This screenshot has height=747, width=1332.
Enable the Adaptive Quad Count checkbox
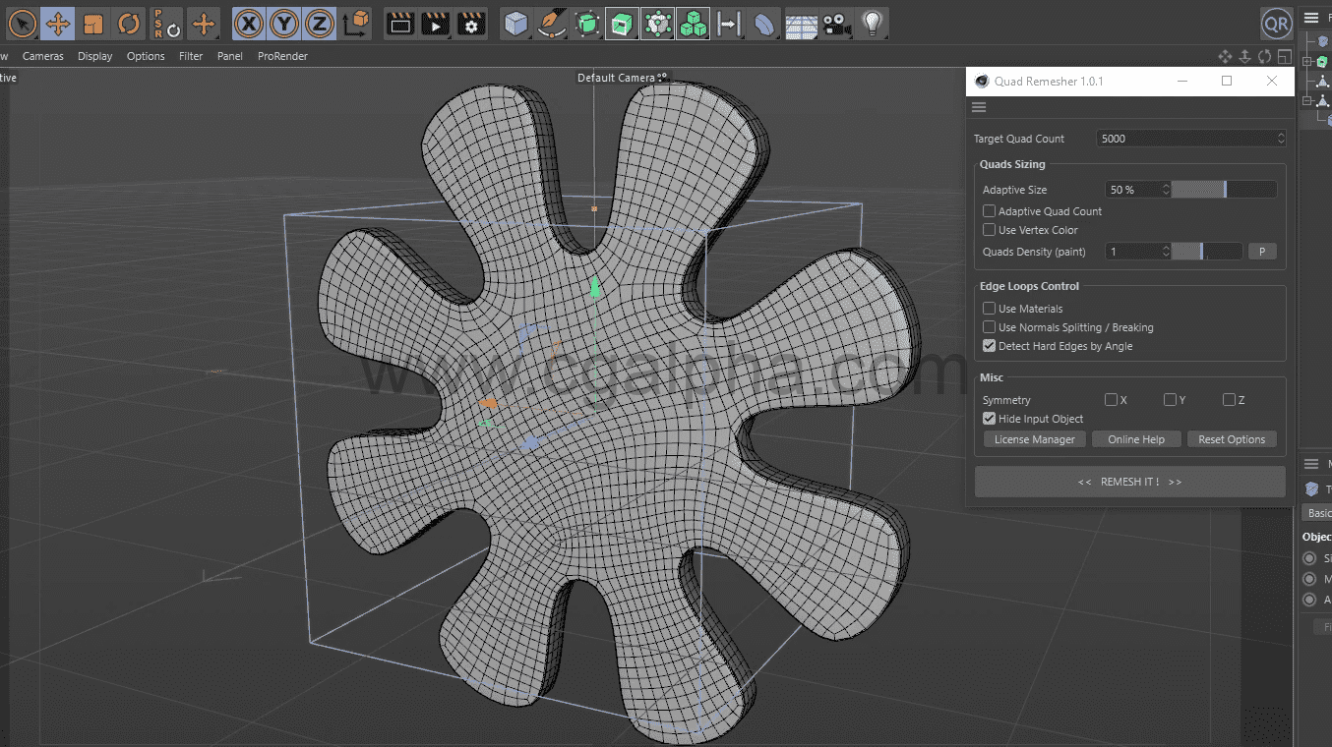[x=989, y=210]
